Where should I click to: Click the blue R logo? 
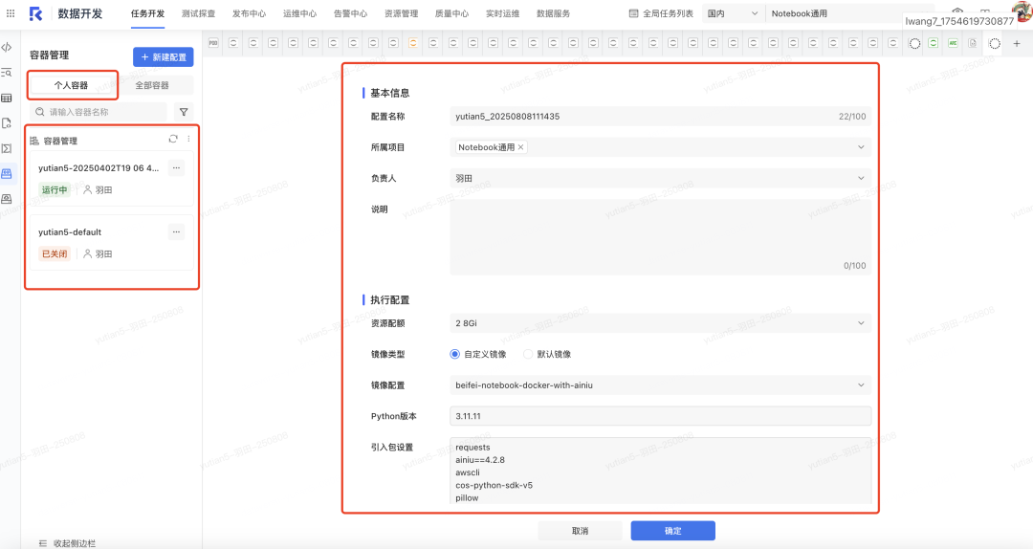(x=36, y=13)
